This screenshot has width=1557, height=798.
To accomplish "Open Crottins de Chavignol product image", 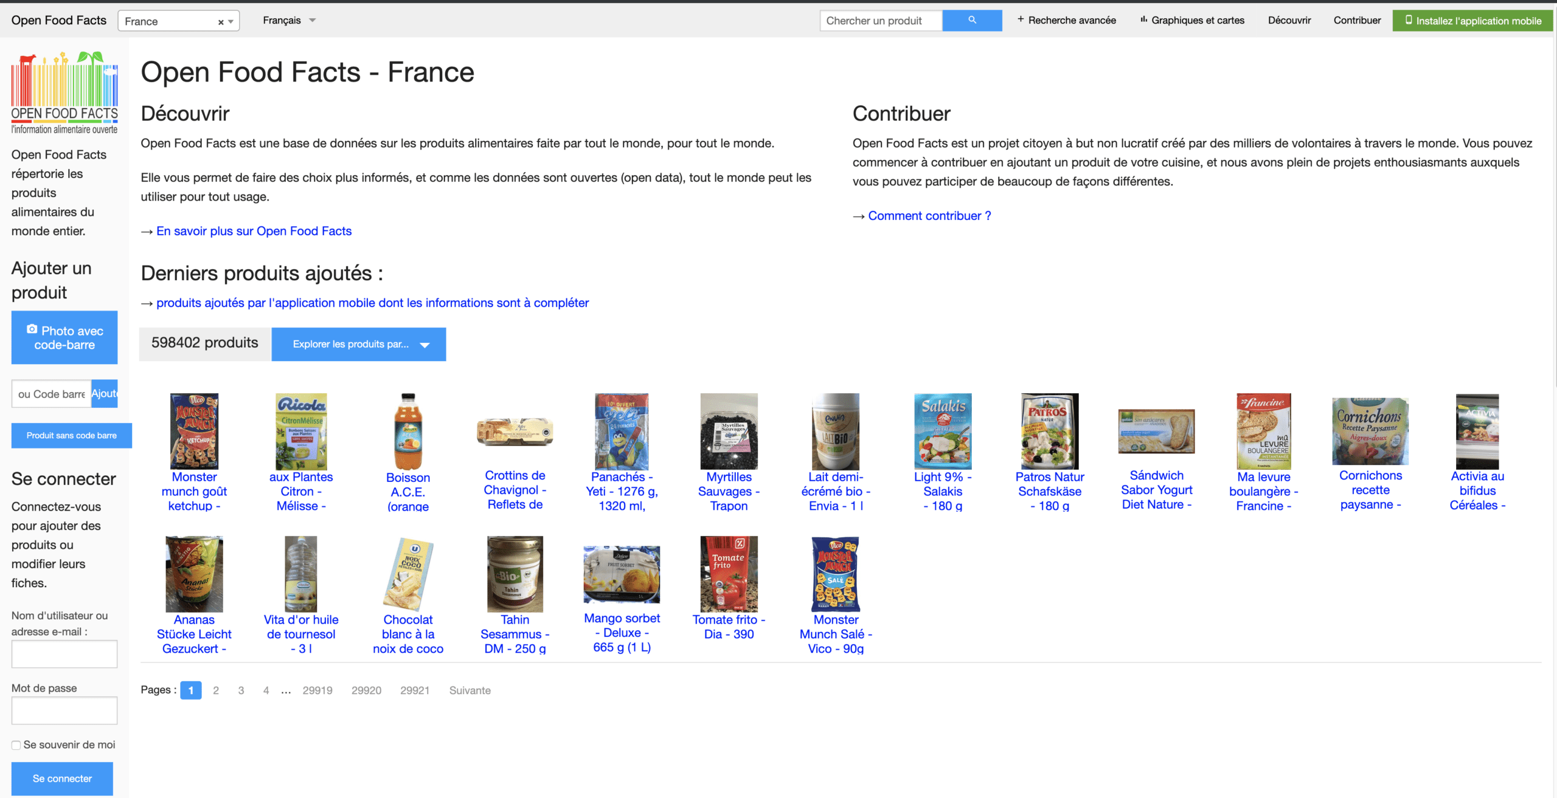I will coord(515,432).
